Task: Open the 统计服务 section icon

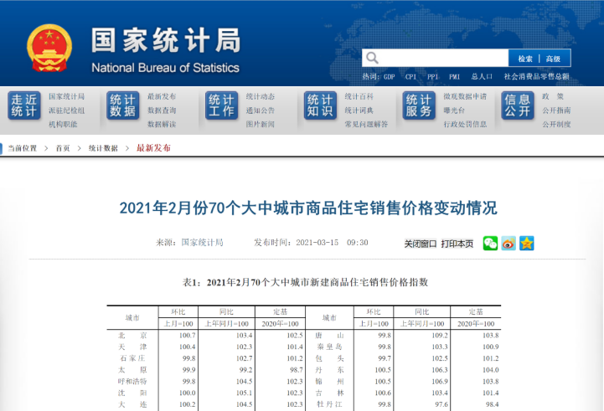Action: pyautogui.click(x=420, y=106)
